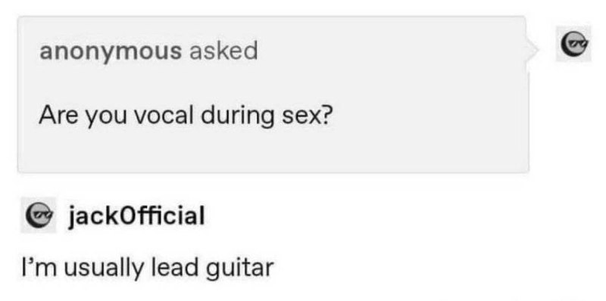
Task: Click the word 'guitar' in the reply
Action: [x=239, y=268]
